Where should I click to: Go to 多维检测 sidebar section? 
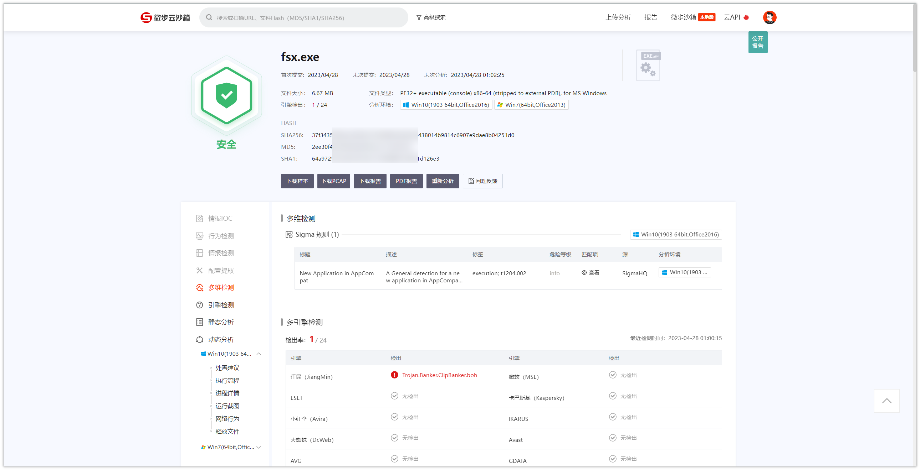point(215,287)
